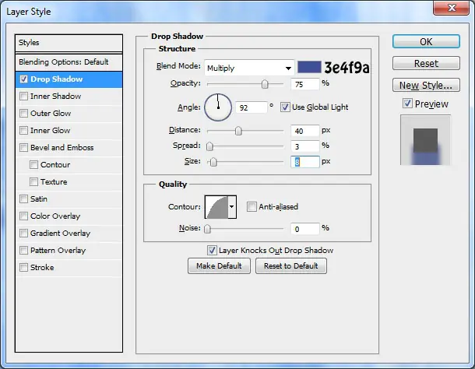Screen dimensions: 475x369
Task: Click the Make Default button
Action: click(x=219, y=266)
